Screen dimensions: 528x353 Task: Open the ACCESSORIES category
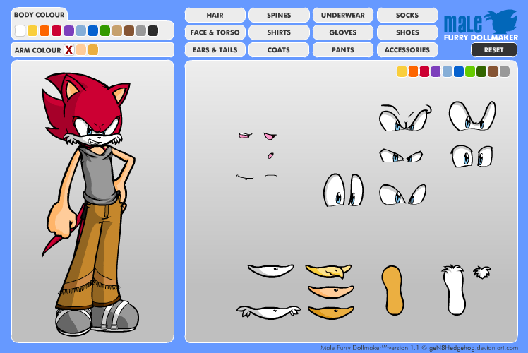click(407, 50)
